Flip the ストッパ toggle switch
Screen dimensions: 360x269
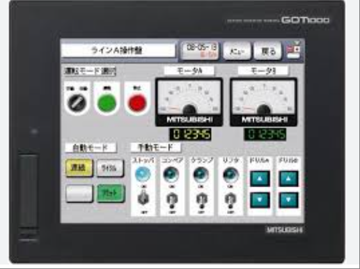(143, 199)
